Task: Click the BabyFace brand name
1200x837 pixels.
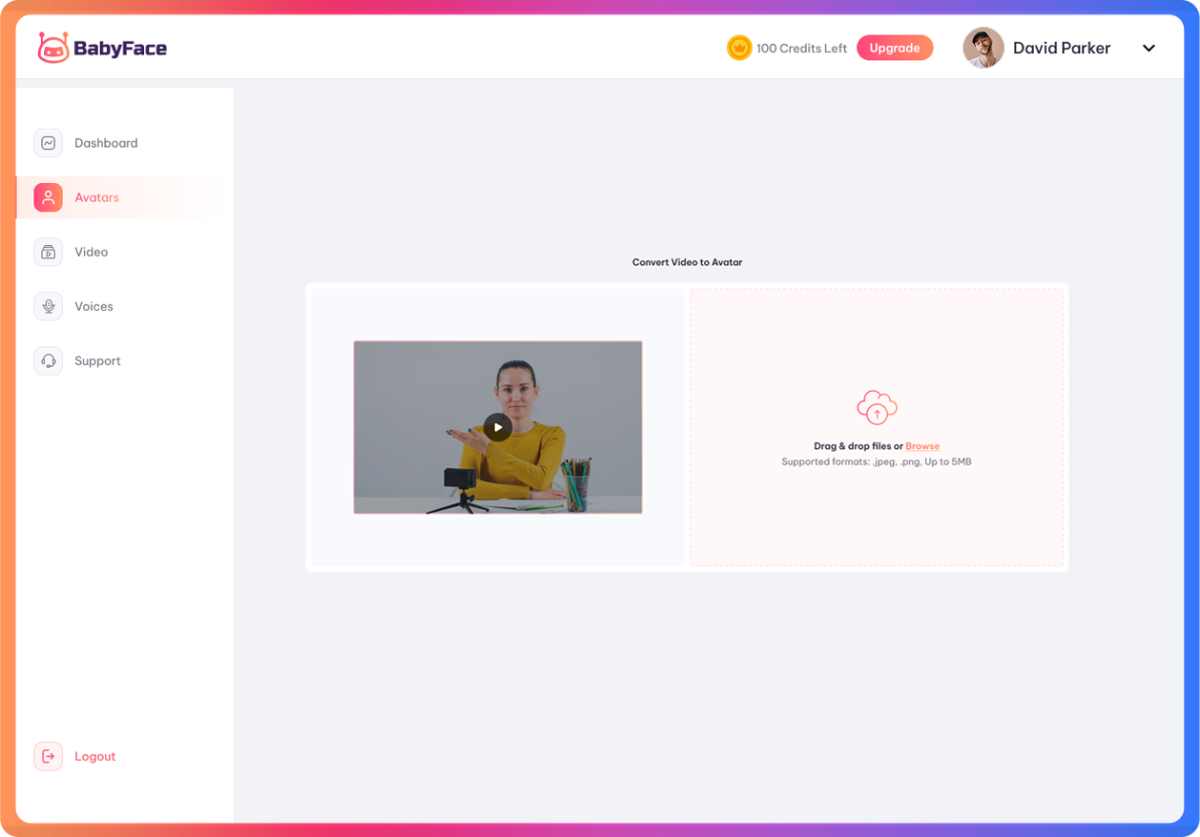Action: [120, 49]
